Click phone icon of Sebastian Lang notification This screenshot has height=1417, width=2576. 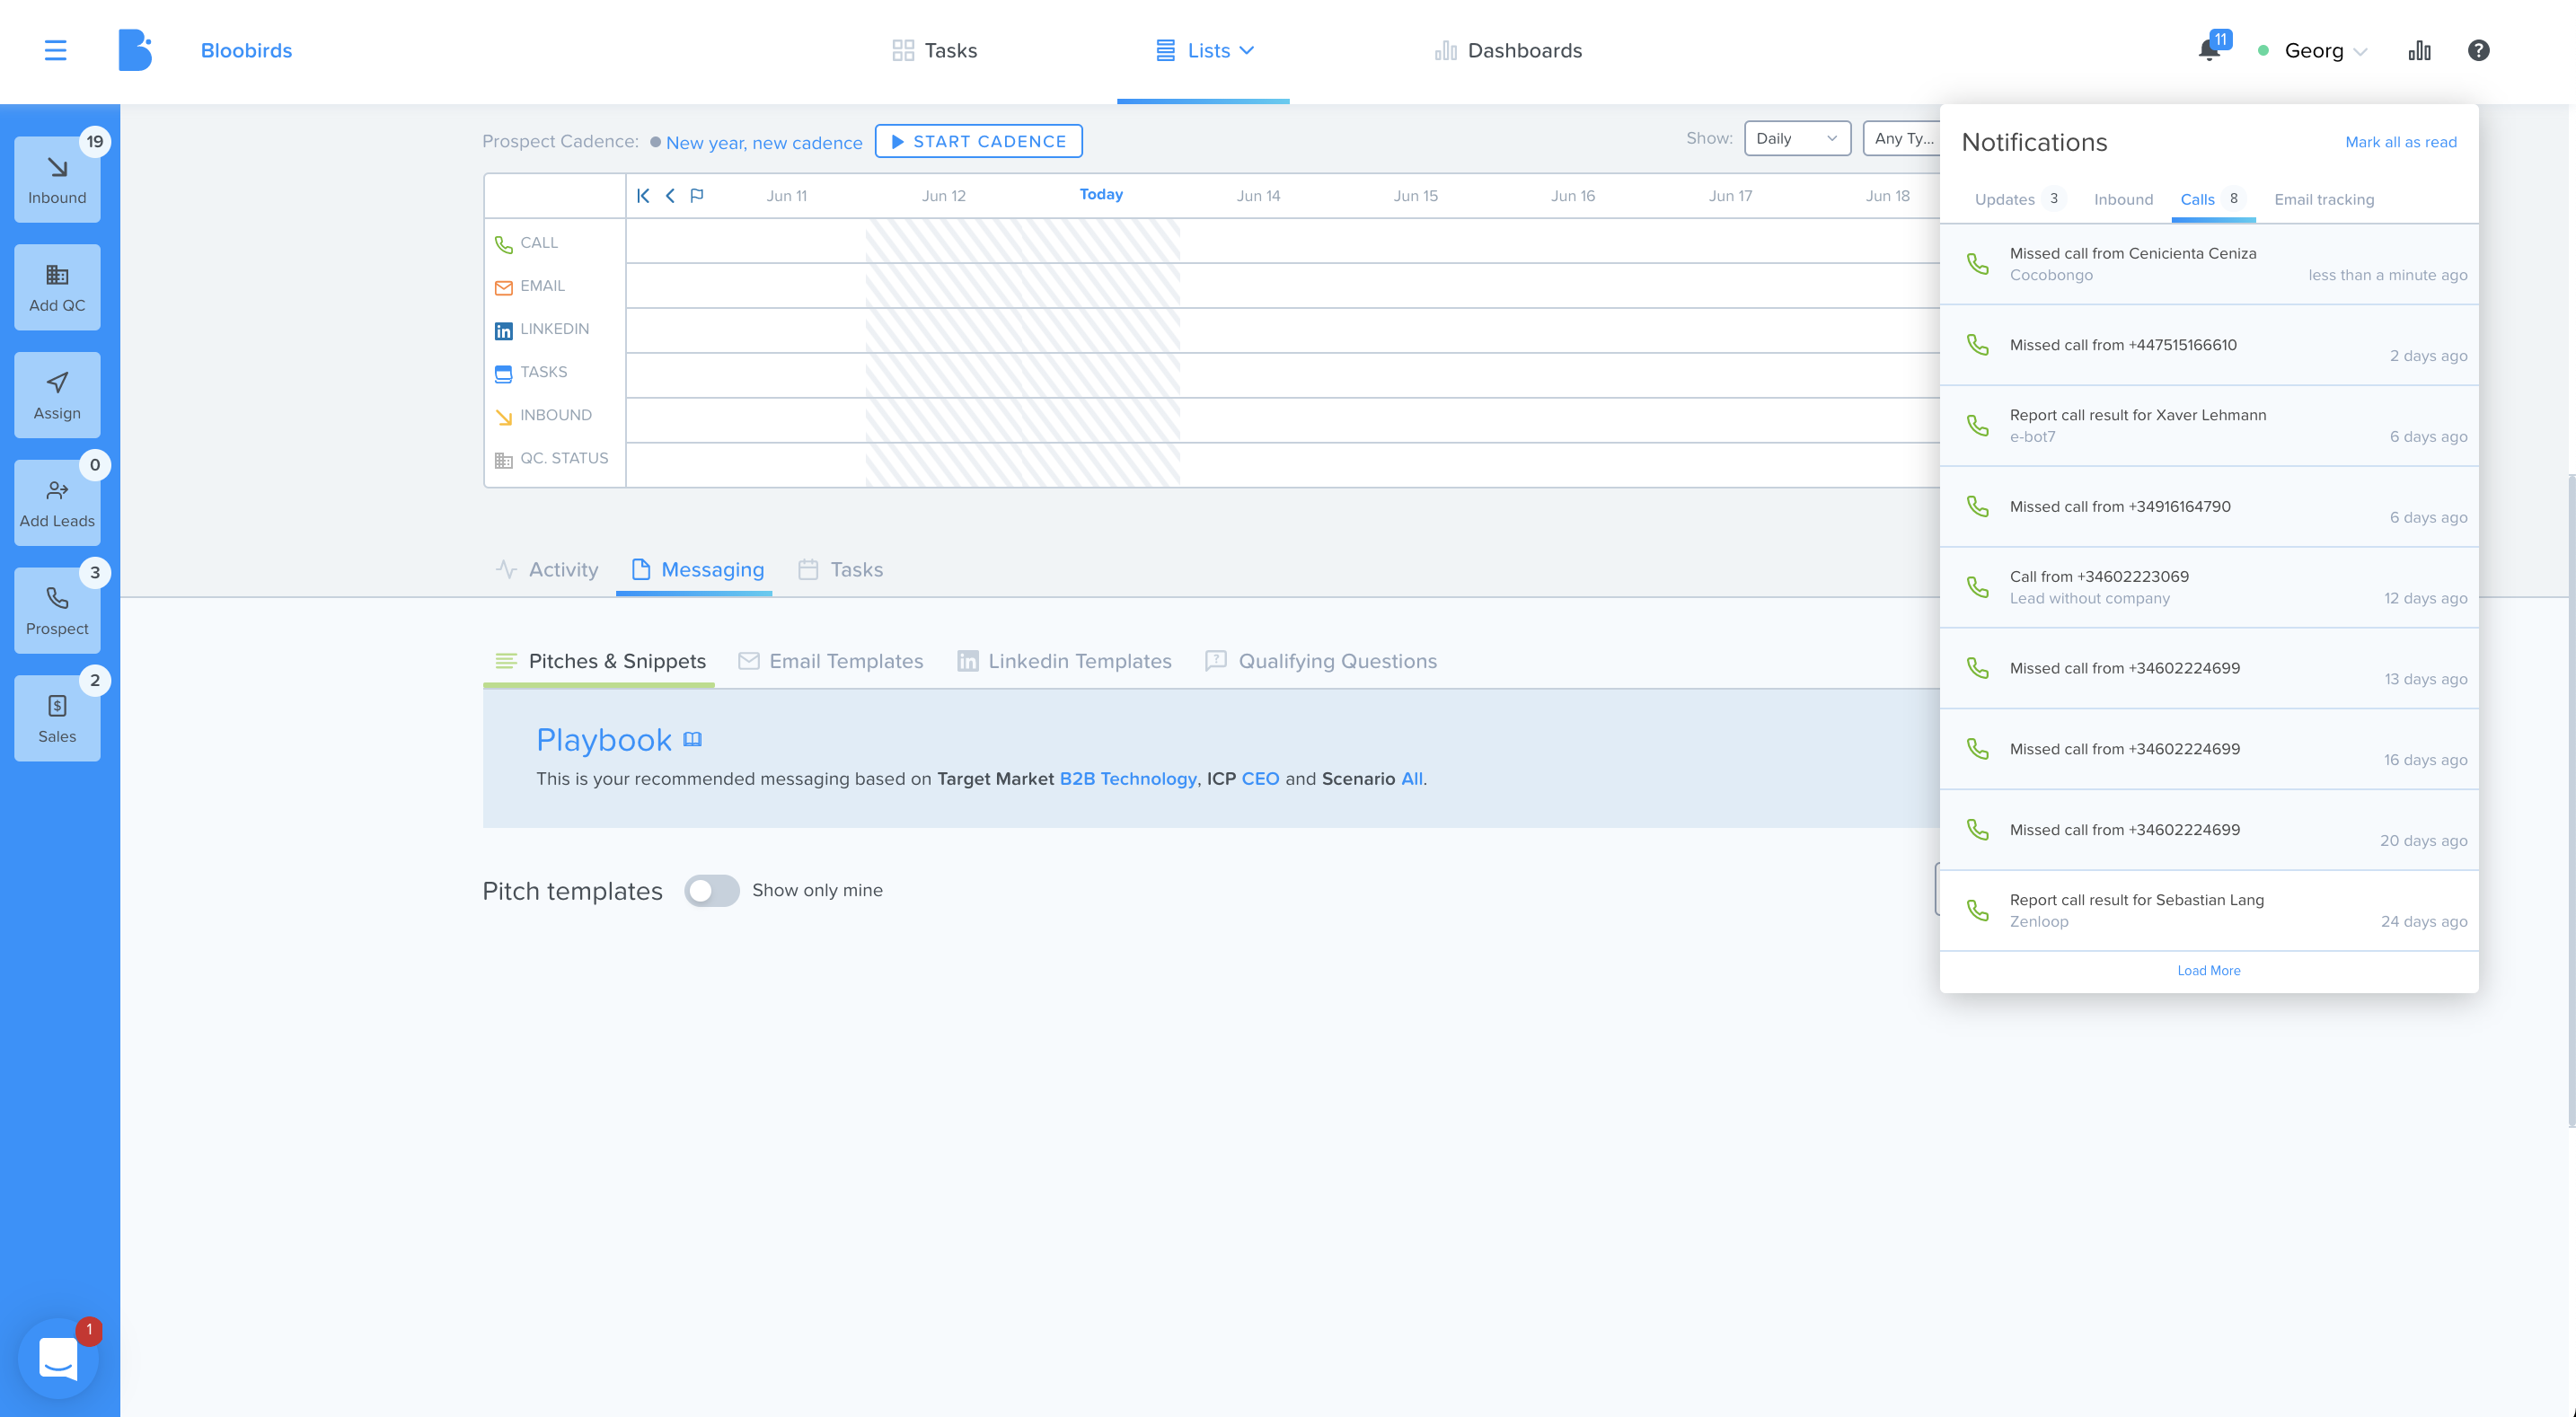(1977, 910)
